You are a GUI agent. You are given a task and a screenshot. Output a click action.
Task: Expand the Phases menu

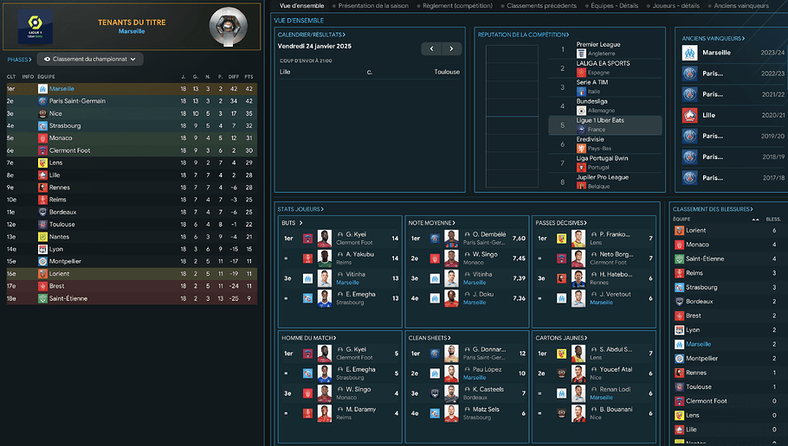coord(19,60)
